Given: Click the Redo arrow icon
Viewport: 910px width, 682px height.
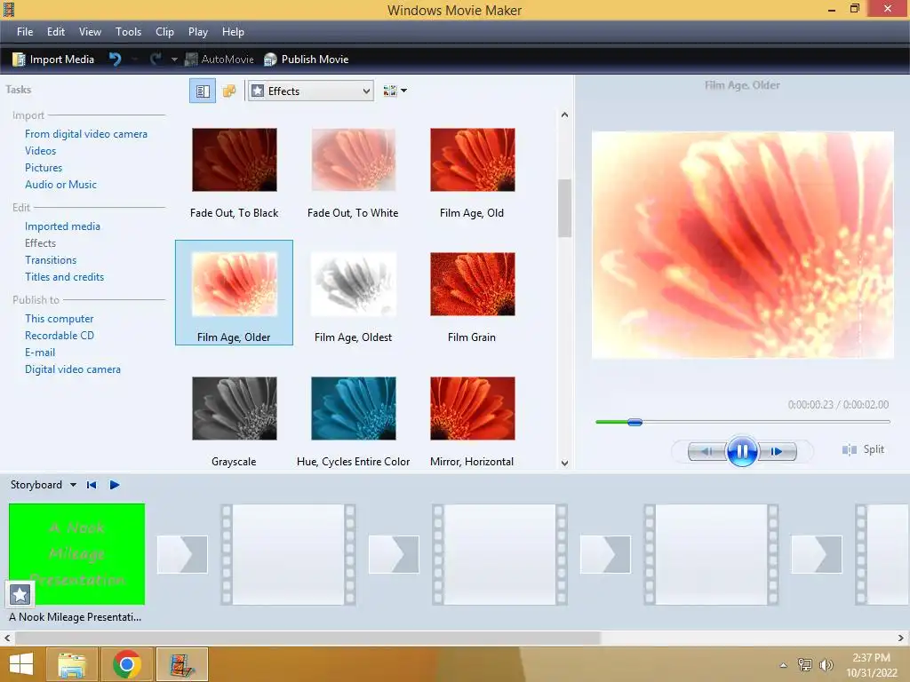Looking at the screenshot, I should (x=156, y=59).
